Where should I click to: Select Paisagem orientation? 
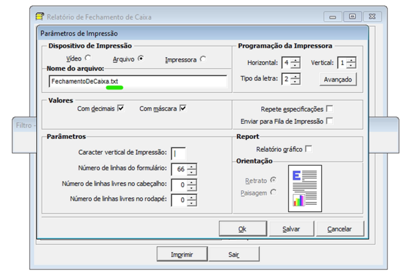tap(274, 192)
